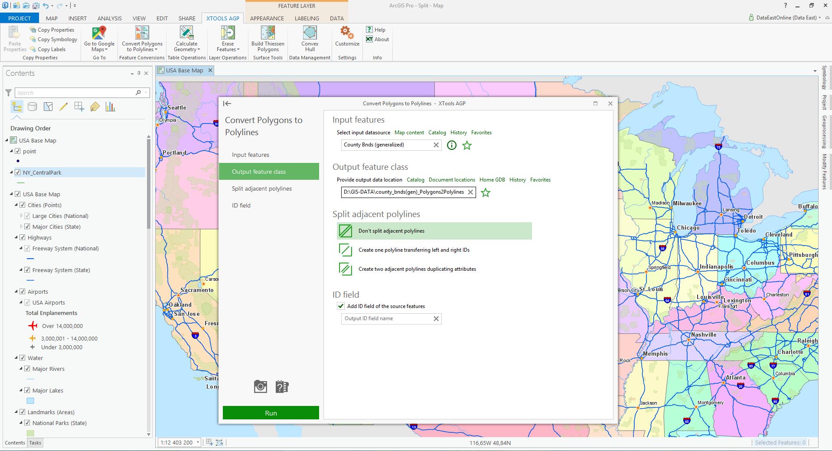Select List By Drawing Order icon
The image size is (832, 451).
point(17,107)
